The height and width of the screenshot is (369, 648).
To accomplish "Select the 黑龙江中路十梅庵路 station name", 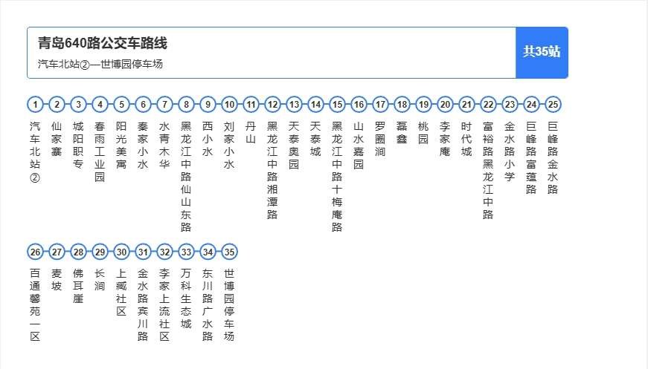I will [337, 177].
